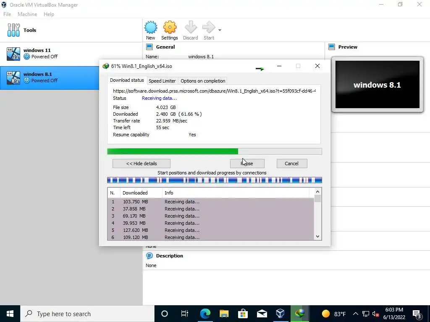This screenshot has width=430, height=322.
Task: Click the connections progress segment bar
Action: point(215,180)
